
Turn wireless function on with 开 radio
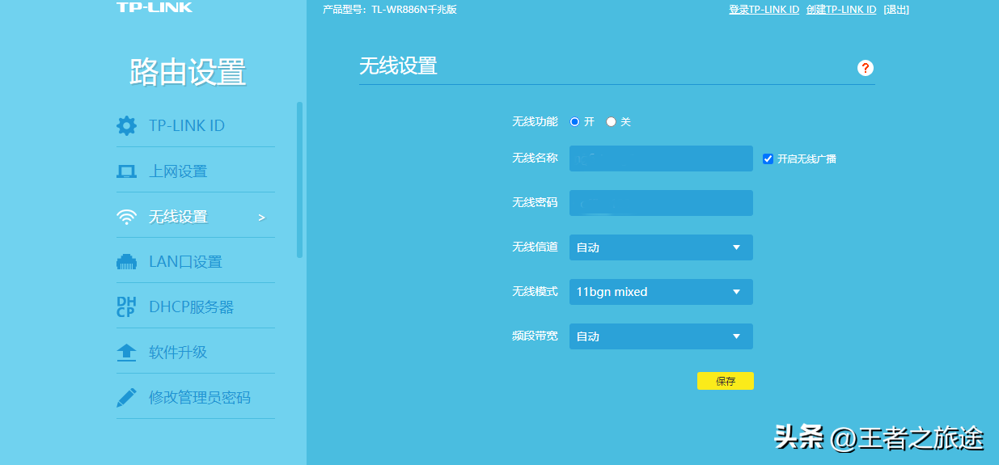click(575, 121)
